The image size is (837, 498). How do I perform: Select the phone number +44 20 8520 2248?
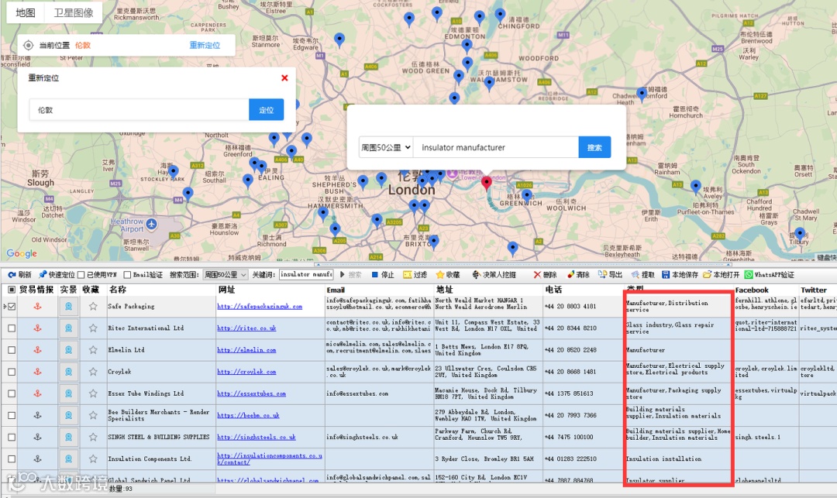pyautogui.click(x=570, y=350)
